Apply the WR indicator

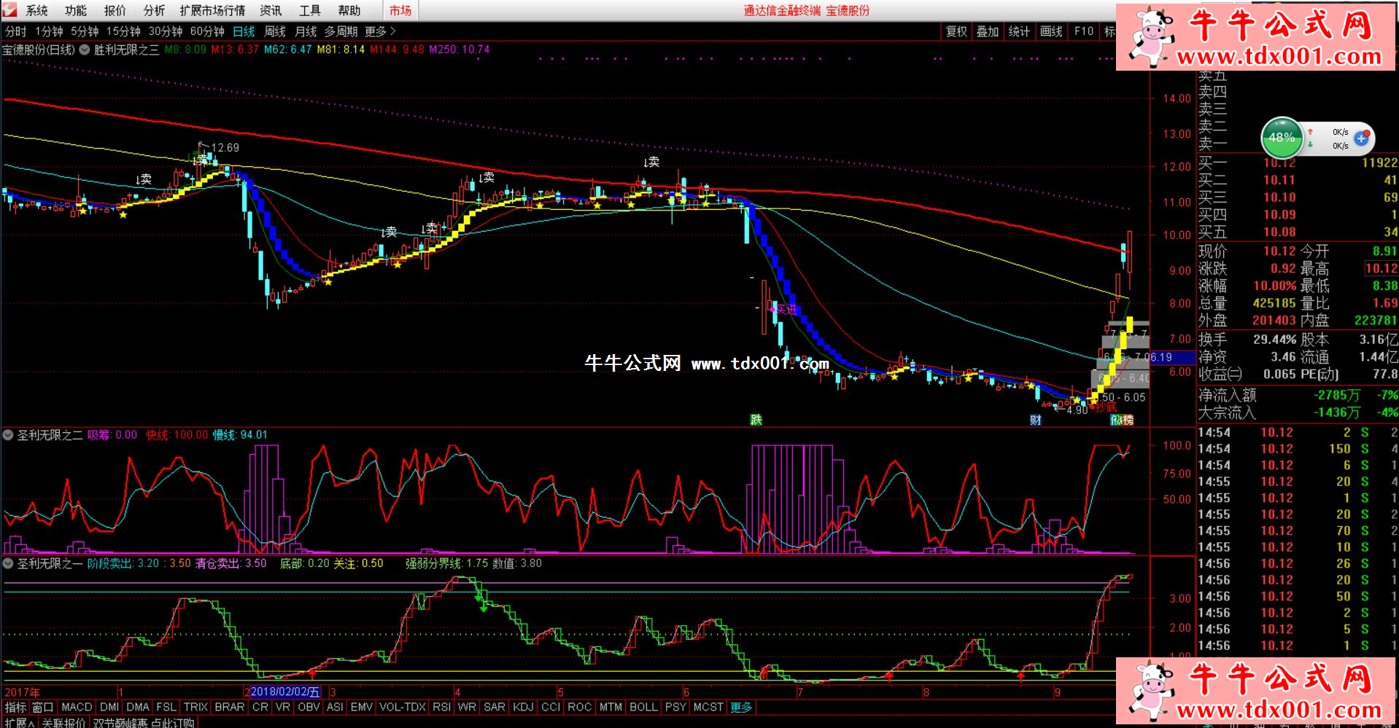468,707
